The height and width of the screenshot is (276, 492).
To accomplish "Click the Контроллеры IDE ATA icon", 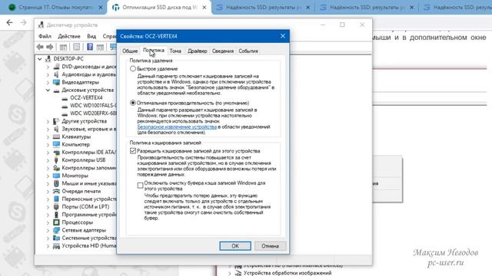I will (56, 153).
